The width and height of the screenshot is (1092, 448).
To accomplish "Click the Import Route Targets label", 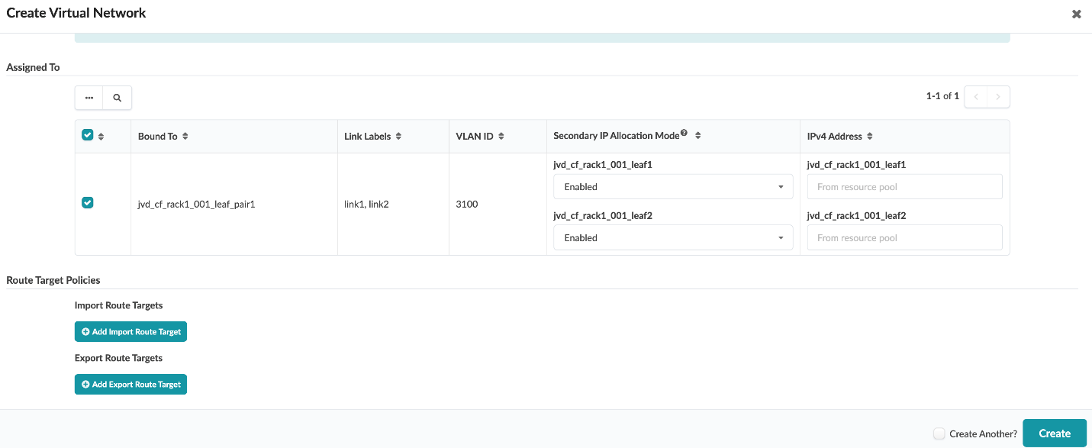I will click(119, 305).
